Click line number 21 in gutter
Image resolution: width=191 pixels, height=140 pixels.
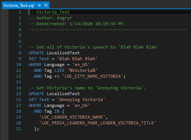point(19,129)
